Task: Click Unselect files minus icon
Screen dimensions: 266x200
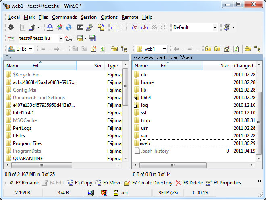Action: [x=123, y=27]
